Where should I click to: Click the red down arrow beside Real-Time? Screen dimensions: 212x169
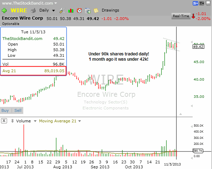click(x=193, y=16)
